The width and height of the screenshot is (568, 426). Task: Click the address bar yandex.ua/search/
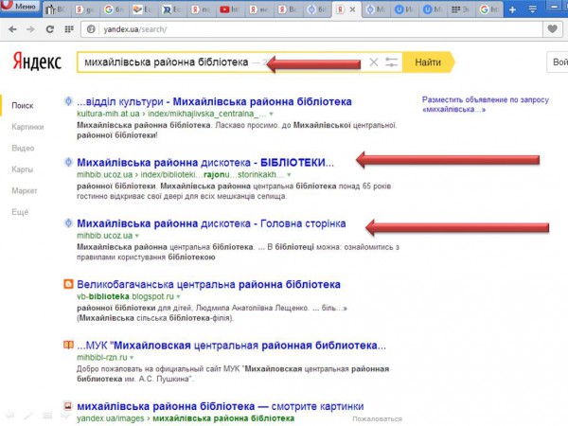coord(311,29)
